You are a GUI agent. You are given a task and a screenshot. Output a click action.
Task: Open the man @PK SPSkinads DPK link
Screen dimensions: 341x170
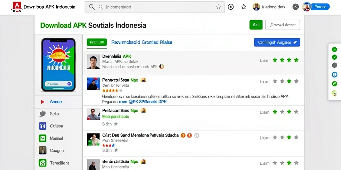click(143, 102)
